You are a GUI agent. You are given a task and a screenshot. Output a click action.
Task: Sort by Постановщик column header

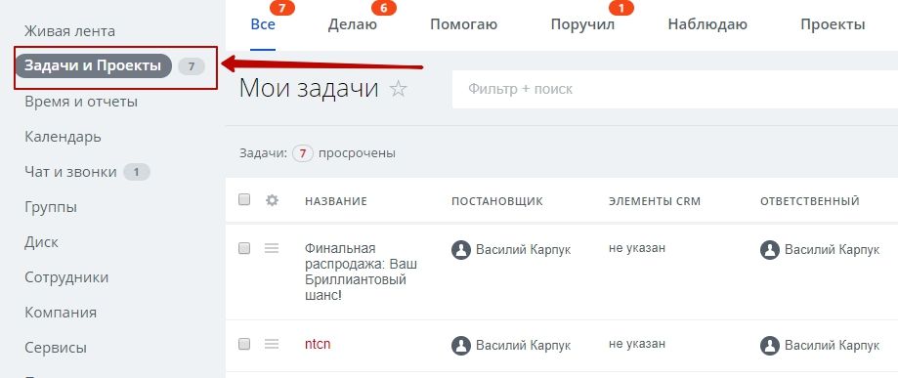point(497,201)
